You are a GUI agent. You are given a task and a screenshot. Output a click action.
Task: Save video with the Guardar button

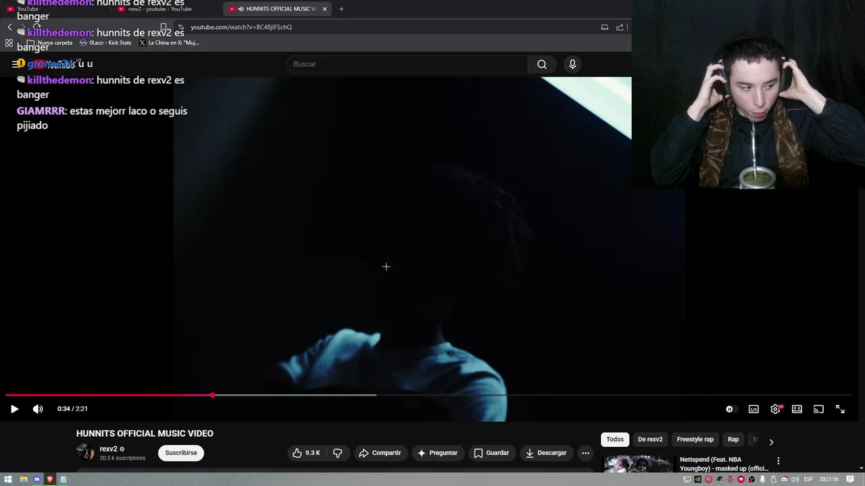click(491, 453)
